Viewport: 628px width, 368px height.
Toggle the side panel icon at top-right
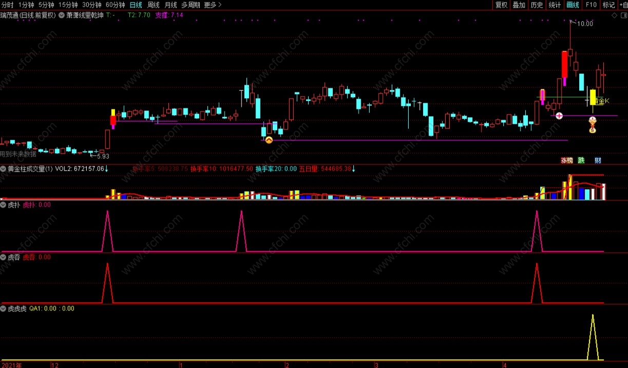[x=623, y=15]
